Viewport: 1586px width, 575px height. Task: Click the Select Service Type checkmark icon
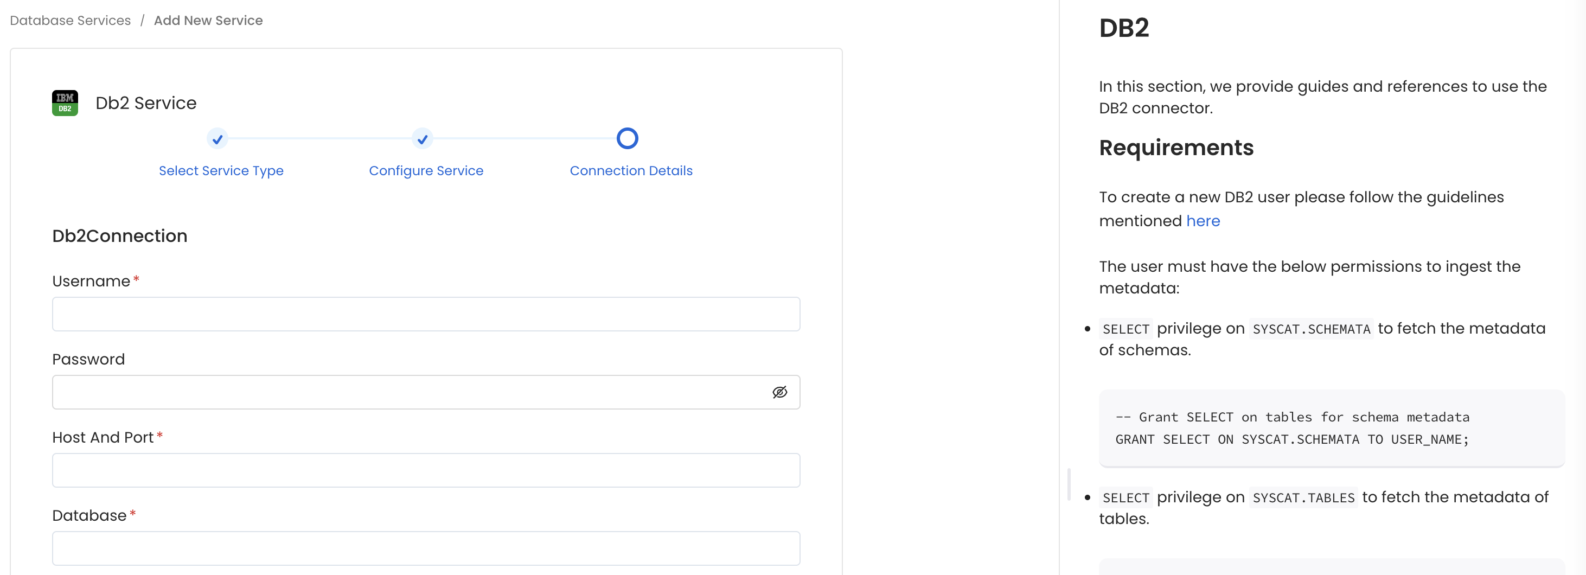pyautogui.click(x=217, y=139)
